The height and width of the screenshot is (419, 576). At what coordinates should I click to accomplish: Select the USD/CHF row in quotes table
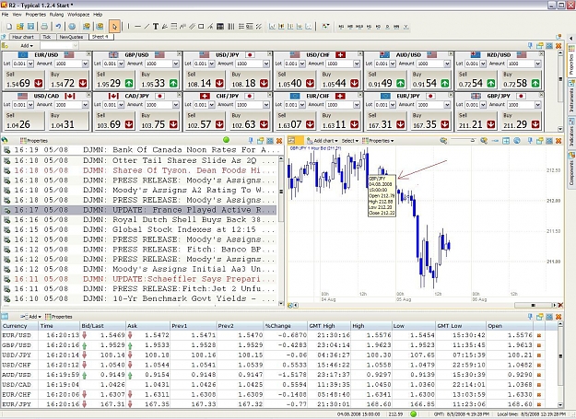pyautogui.click(x=272, y=365)
